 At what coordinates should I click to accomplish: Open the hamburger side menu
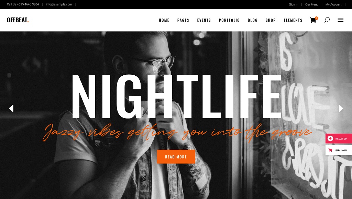click(341, 20)
